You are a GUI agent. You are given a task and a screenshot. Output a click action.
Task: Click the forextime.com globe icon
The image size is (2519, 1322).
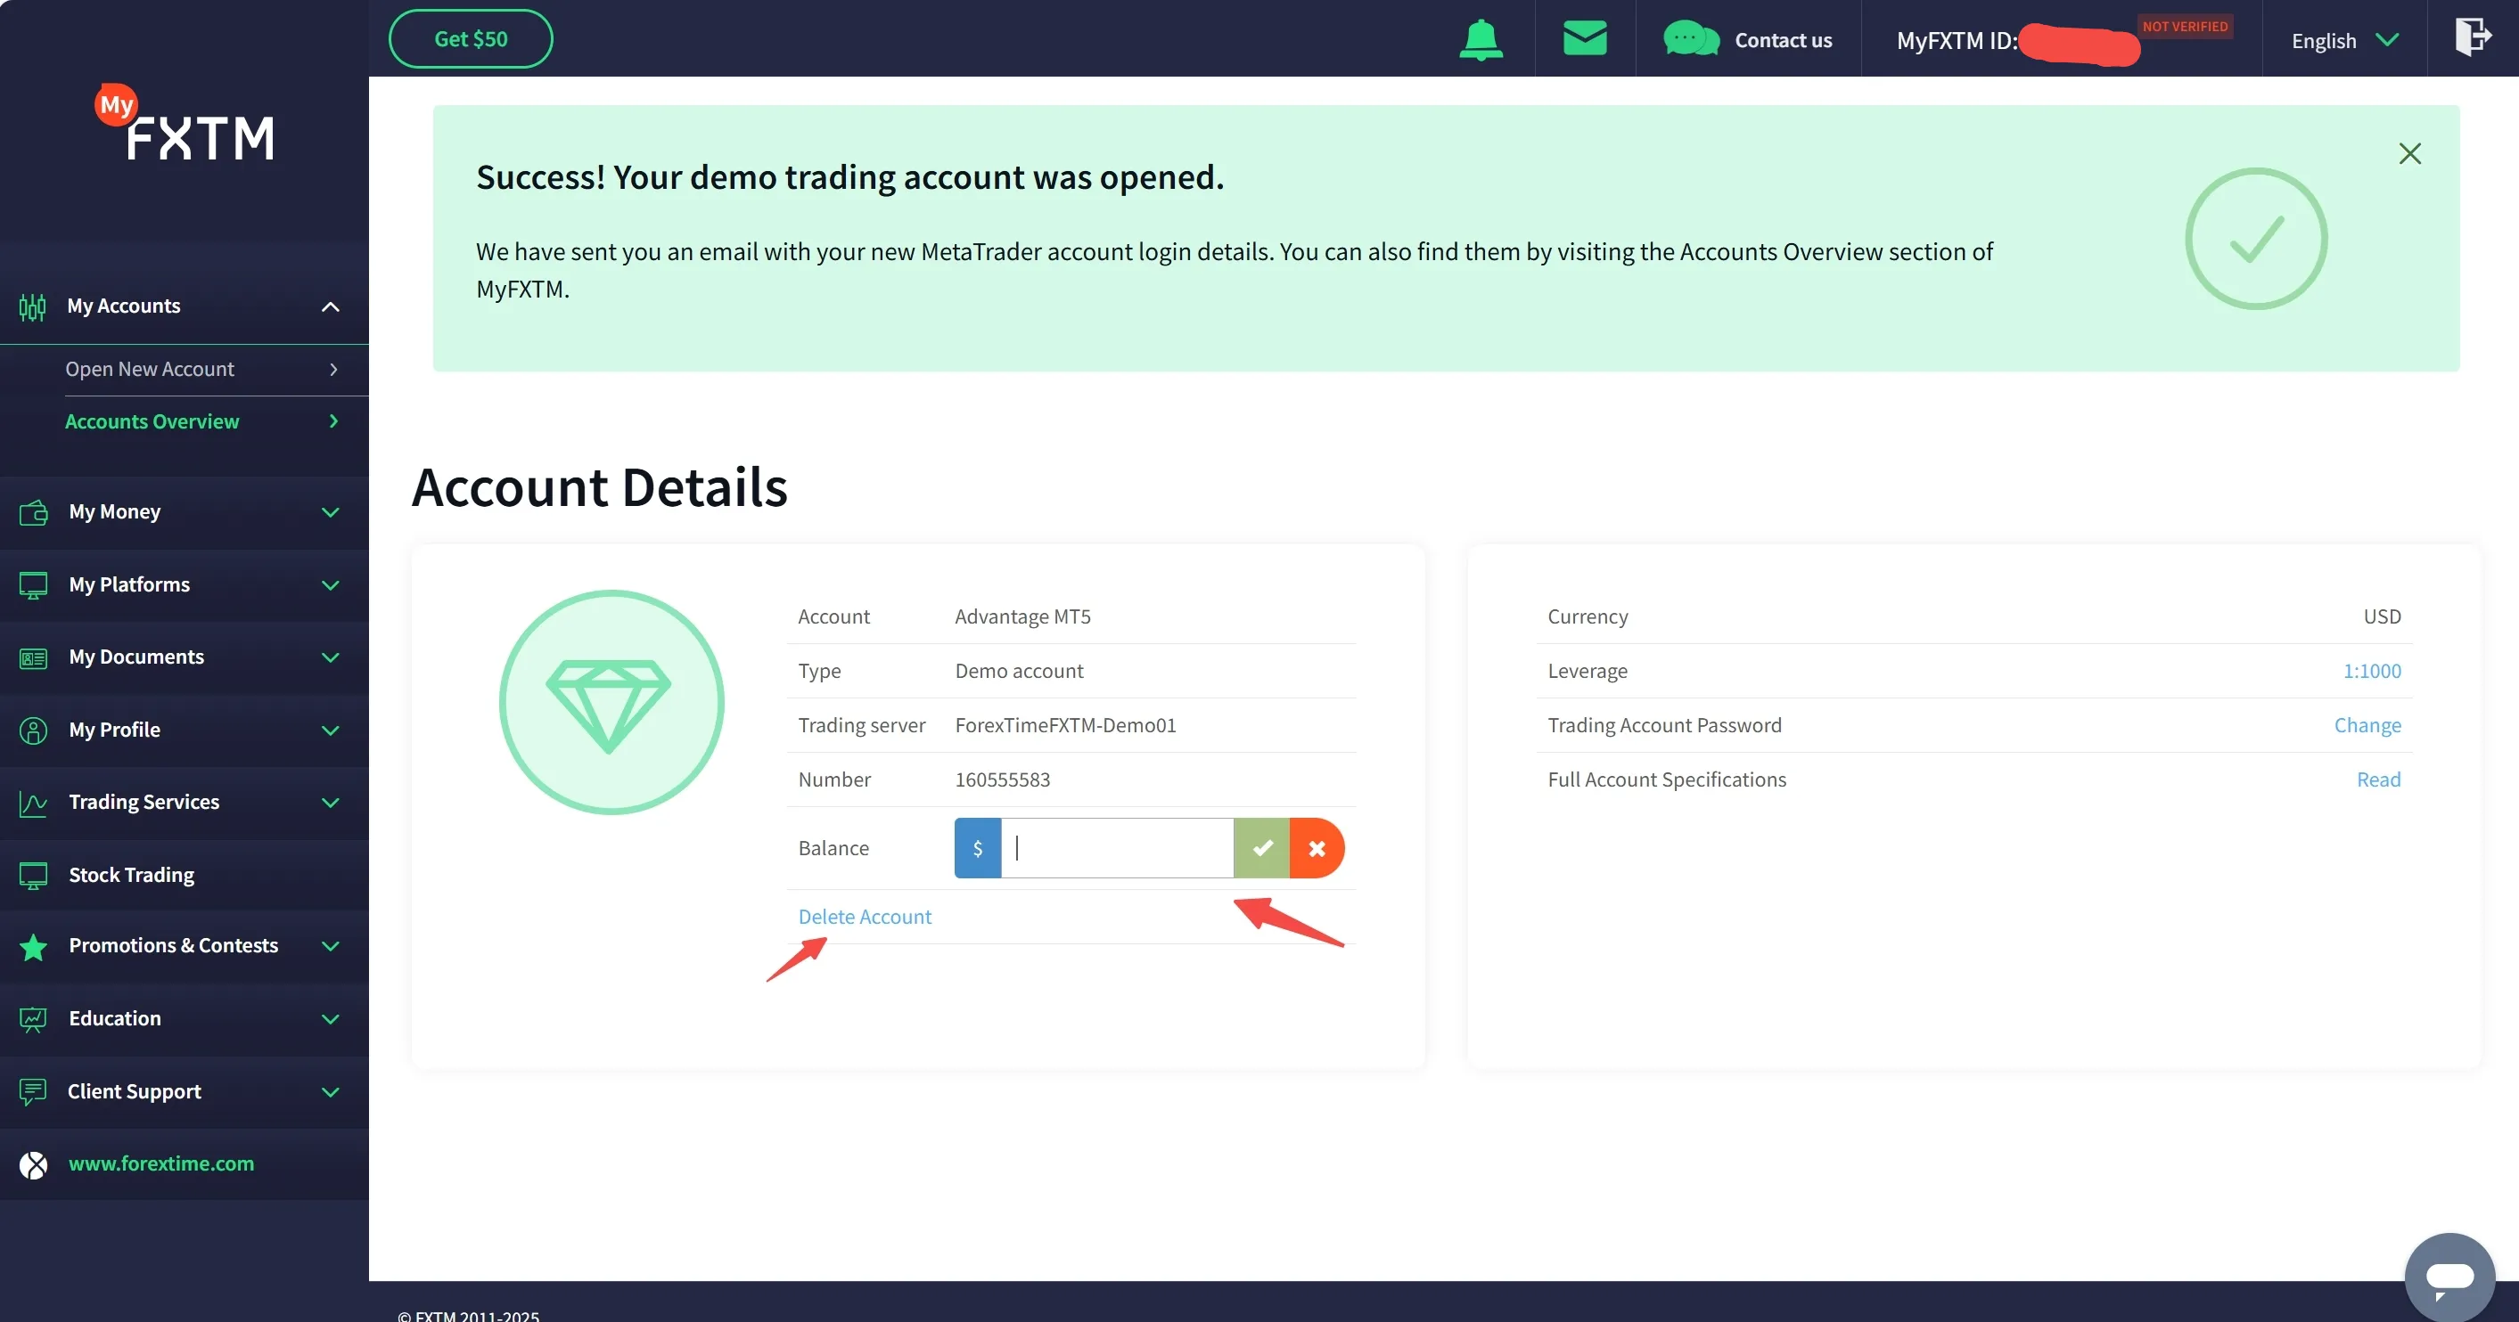click(x=33, y=1164)
